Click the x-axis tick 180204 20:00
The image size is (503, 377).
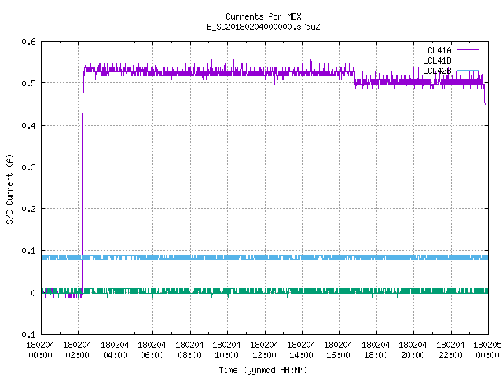click(x=413, y=350)
